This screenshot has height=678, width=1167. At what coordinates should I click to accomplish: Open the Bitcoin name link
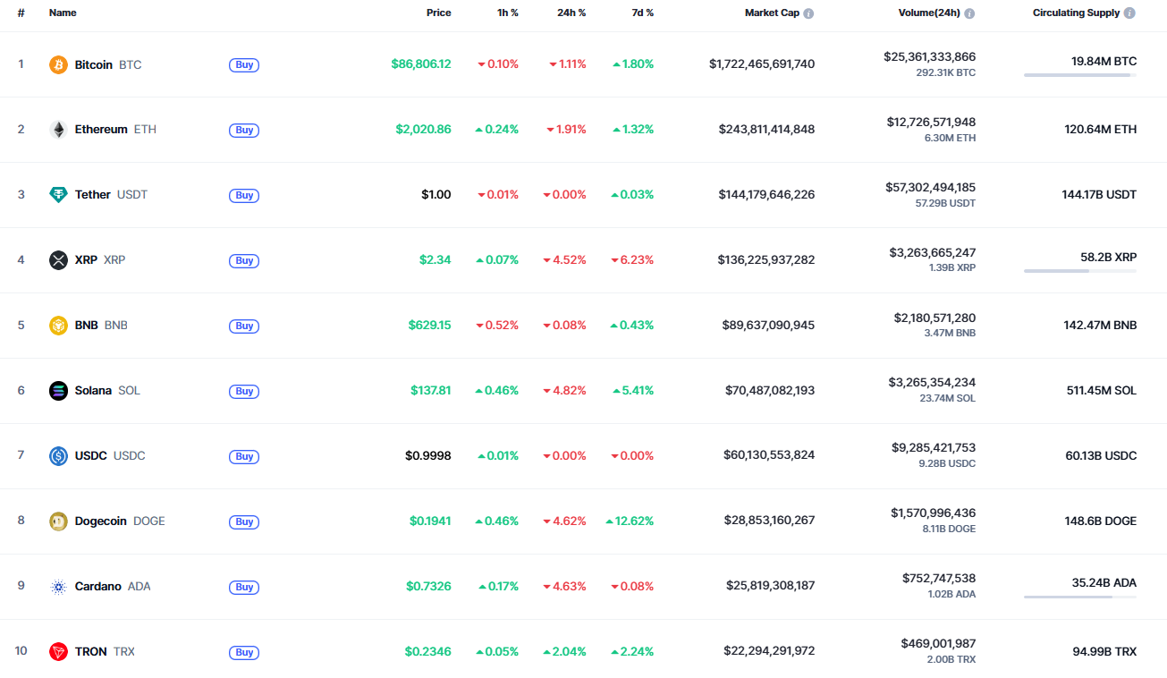pos(94,64)
